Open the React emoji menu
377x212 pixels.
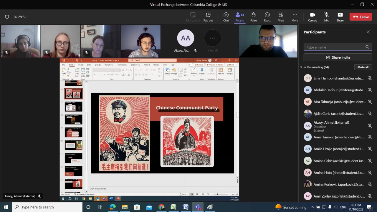267,17
